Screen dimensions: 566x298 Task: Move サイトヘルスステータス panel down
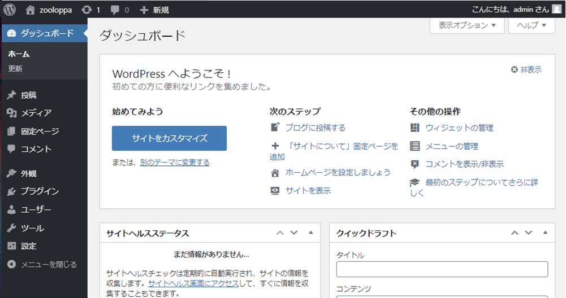pyautogui.click(x=294, y=233)
